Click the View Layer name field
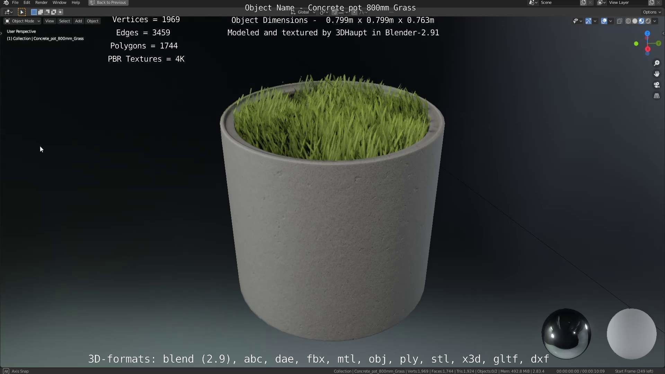The height and width of the screenshot is (374, 665). click(628, 2)
